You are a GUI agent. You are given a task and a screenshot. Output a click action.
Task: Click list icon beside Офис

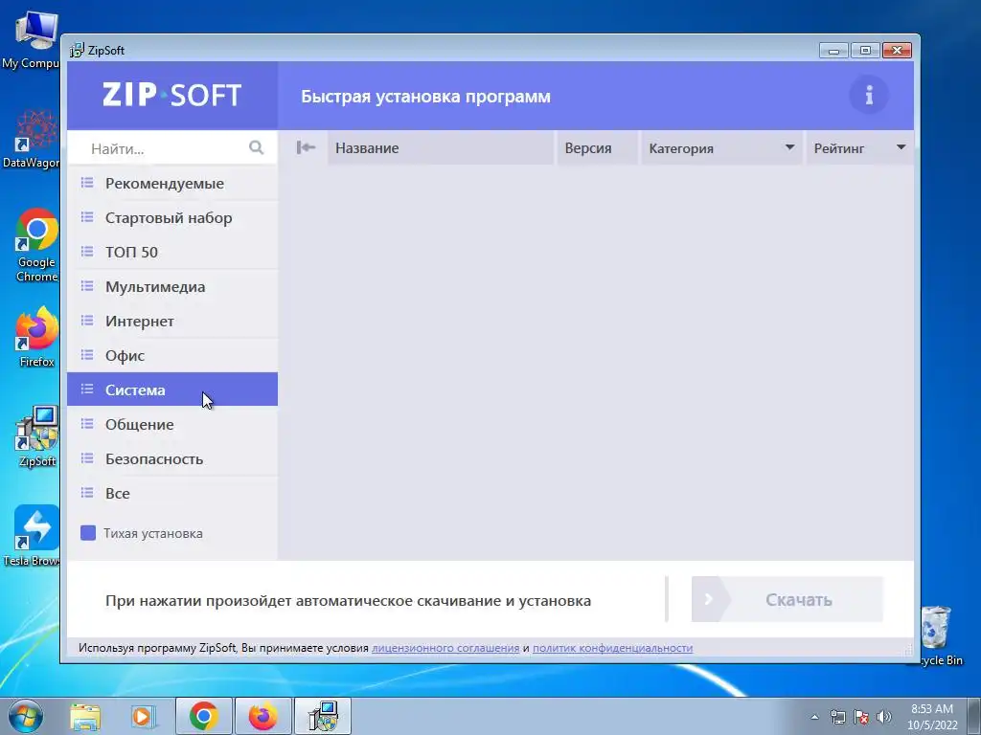click(87, 354)
